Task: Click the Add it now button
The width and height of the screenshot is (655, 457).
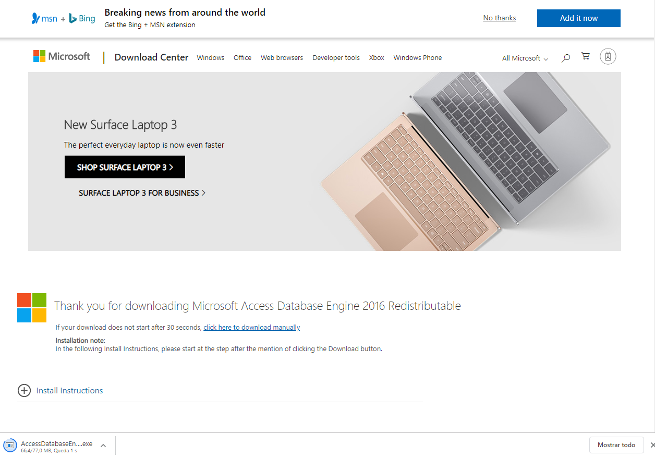Action: point(579,18)
